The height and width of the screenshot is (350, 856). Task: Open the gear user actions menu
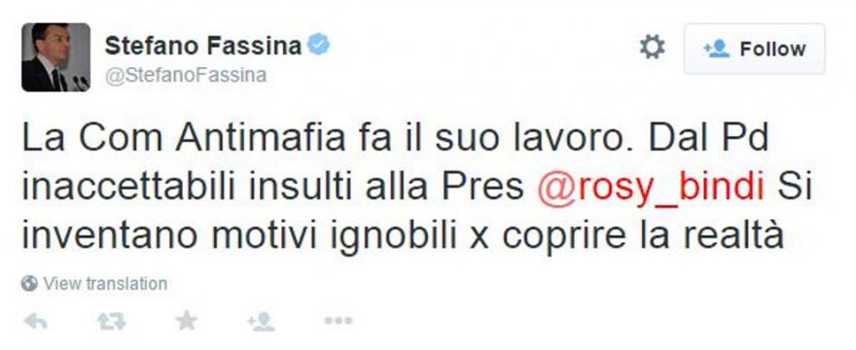pyautogui.click(x=653, y=48)
